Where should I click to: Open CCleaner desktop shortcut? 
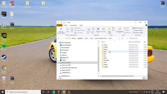click(x=12, y=4)
